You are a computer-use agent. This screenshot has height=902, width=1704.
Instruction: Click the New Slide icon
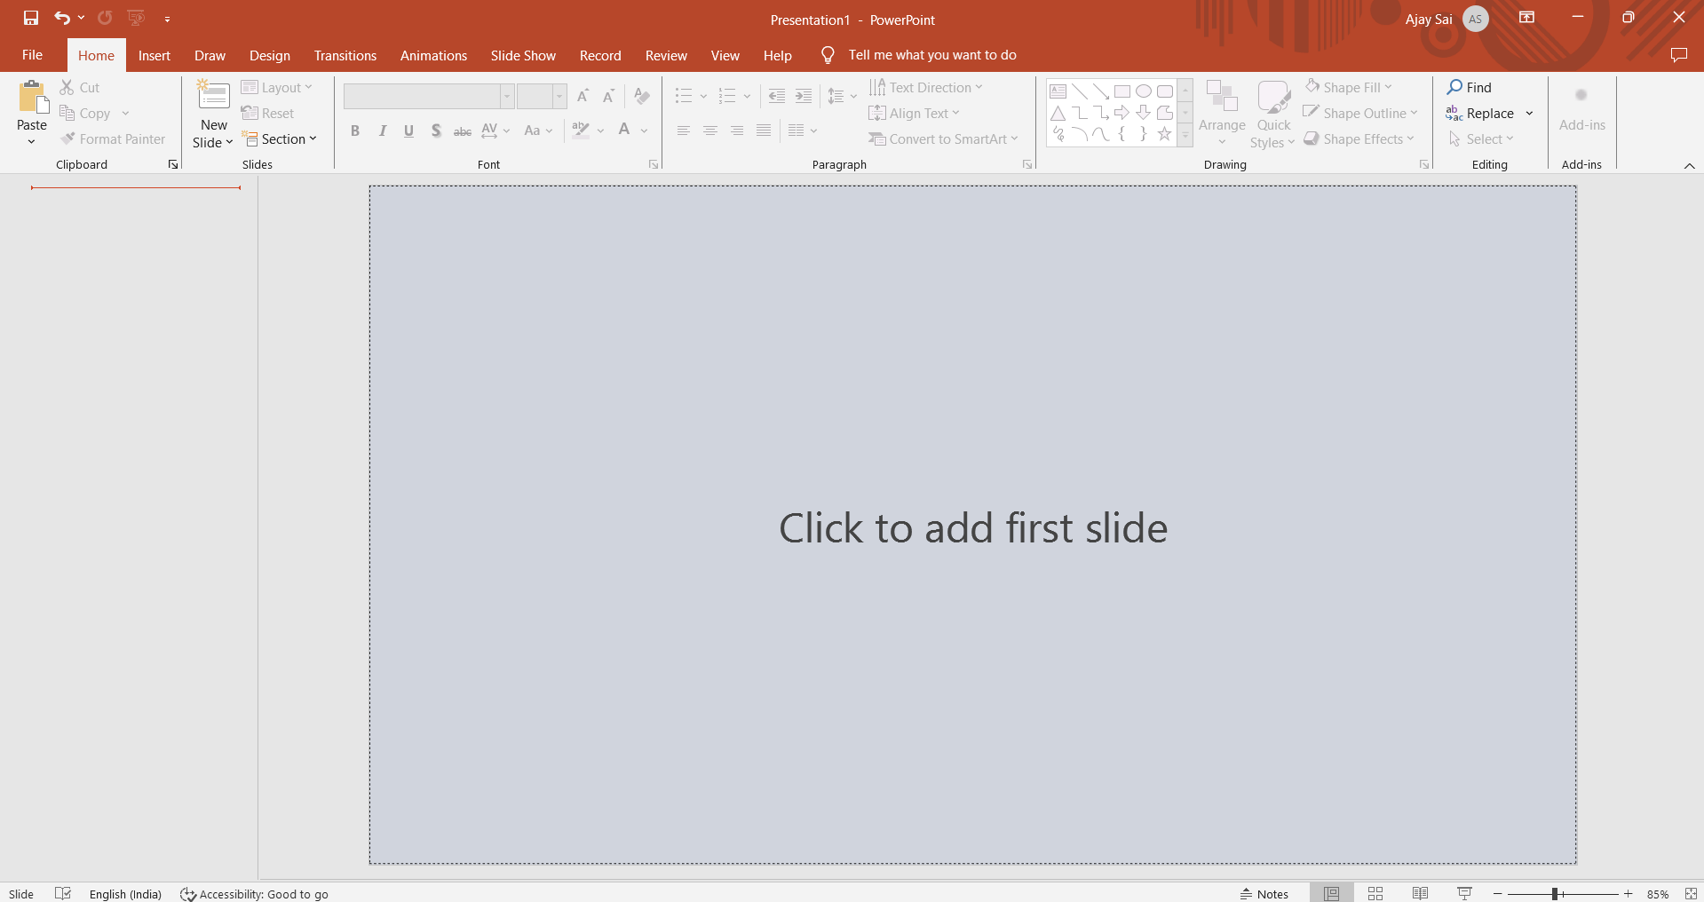click(213, 96)
